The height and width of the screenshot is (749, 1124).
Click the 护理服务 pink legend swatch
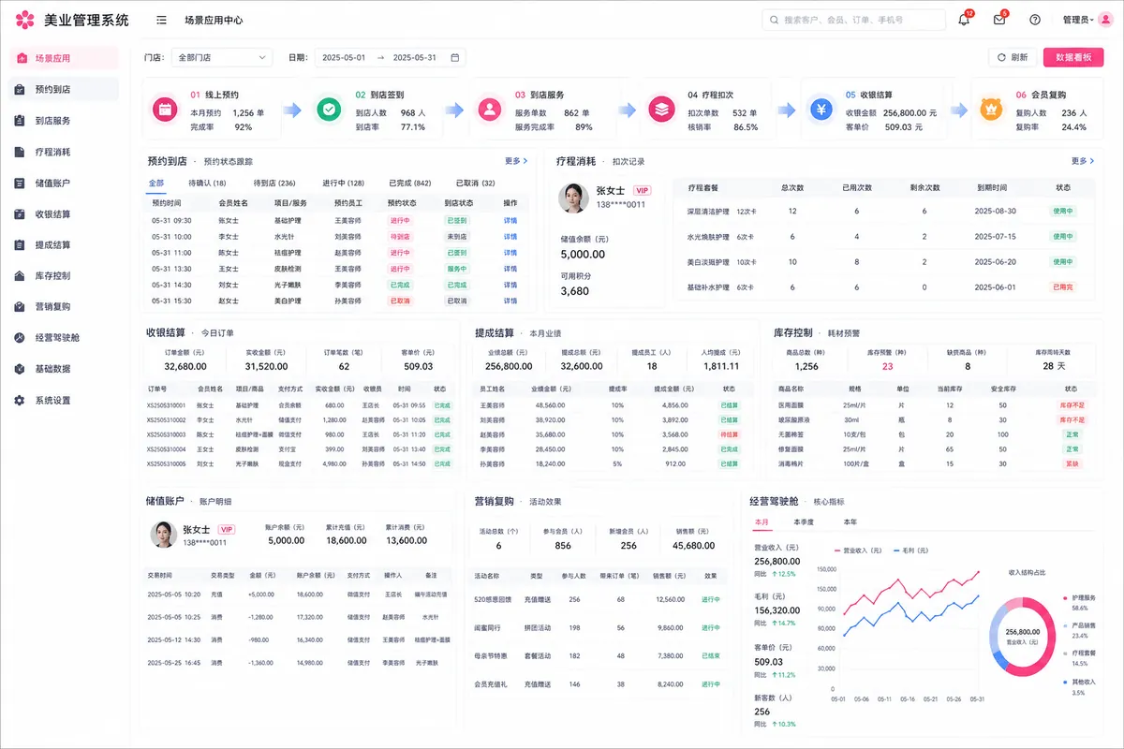1064,597
